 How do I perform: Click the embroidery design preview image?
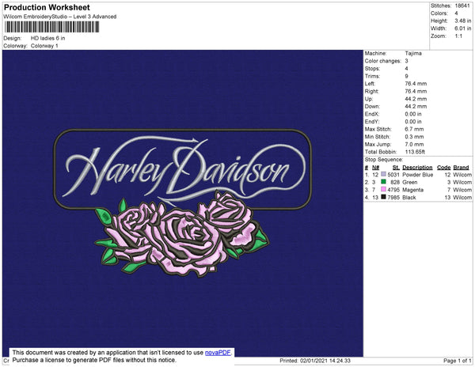183,203
